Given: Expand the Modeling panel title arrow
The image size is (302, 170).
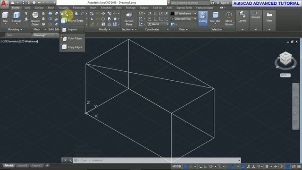Looking at the screenshot, I should [21, 29].
